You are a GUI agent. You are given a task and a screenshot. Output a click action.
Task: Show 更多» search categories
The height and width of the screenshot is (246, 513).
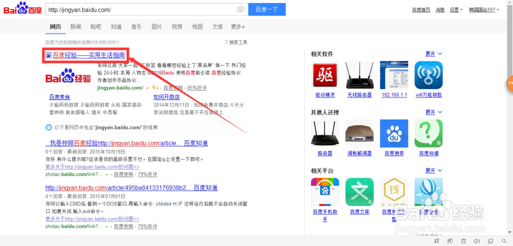(x=238, y=27)
